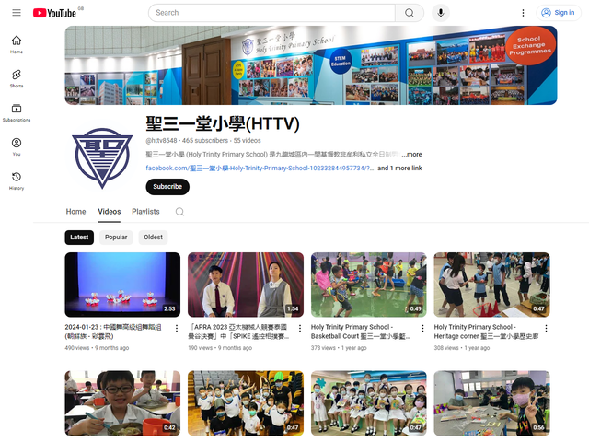The image size is (589, 442).
Task: Expand channel description with ...more
Action: [x=411, y=155]
